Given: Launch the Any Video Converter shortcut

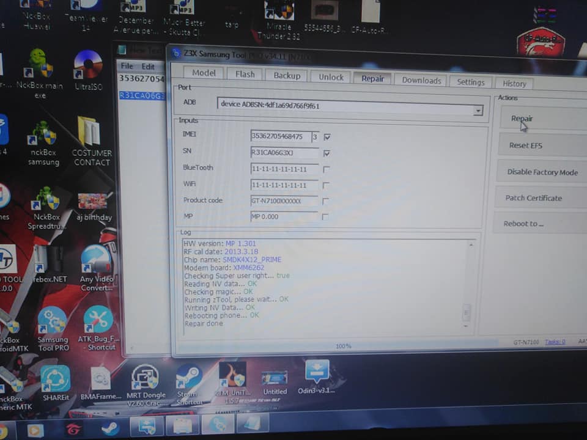Looking at the screenshot, I should [97, 268].
